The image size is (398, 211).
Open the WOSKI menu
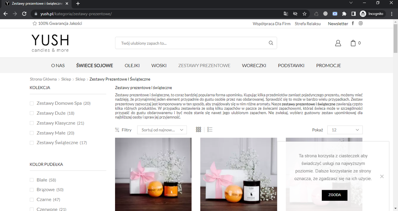click(159, 66)
